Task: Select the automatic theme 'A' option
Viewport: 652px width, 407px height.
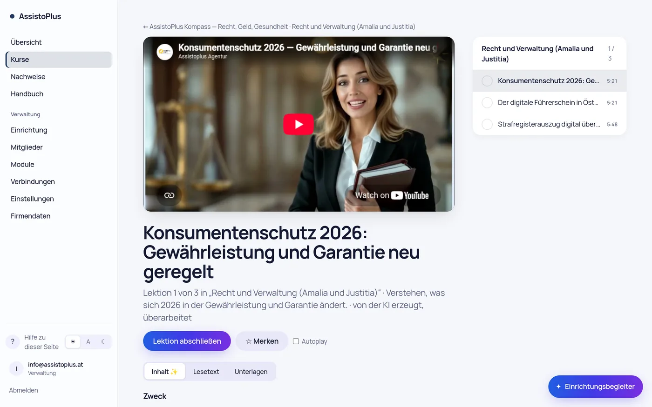Action: point(88,342)
